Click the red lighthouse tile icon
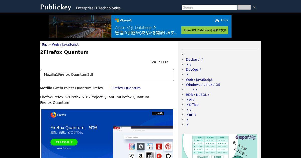 [159, 146]
